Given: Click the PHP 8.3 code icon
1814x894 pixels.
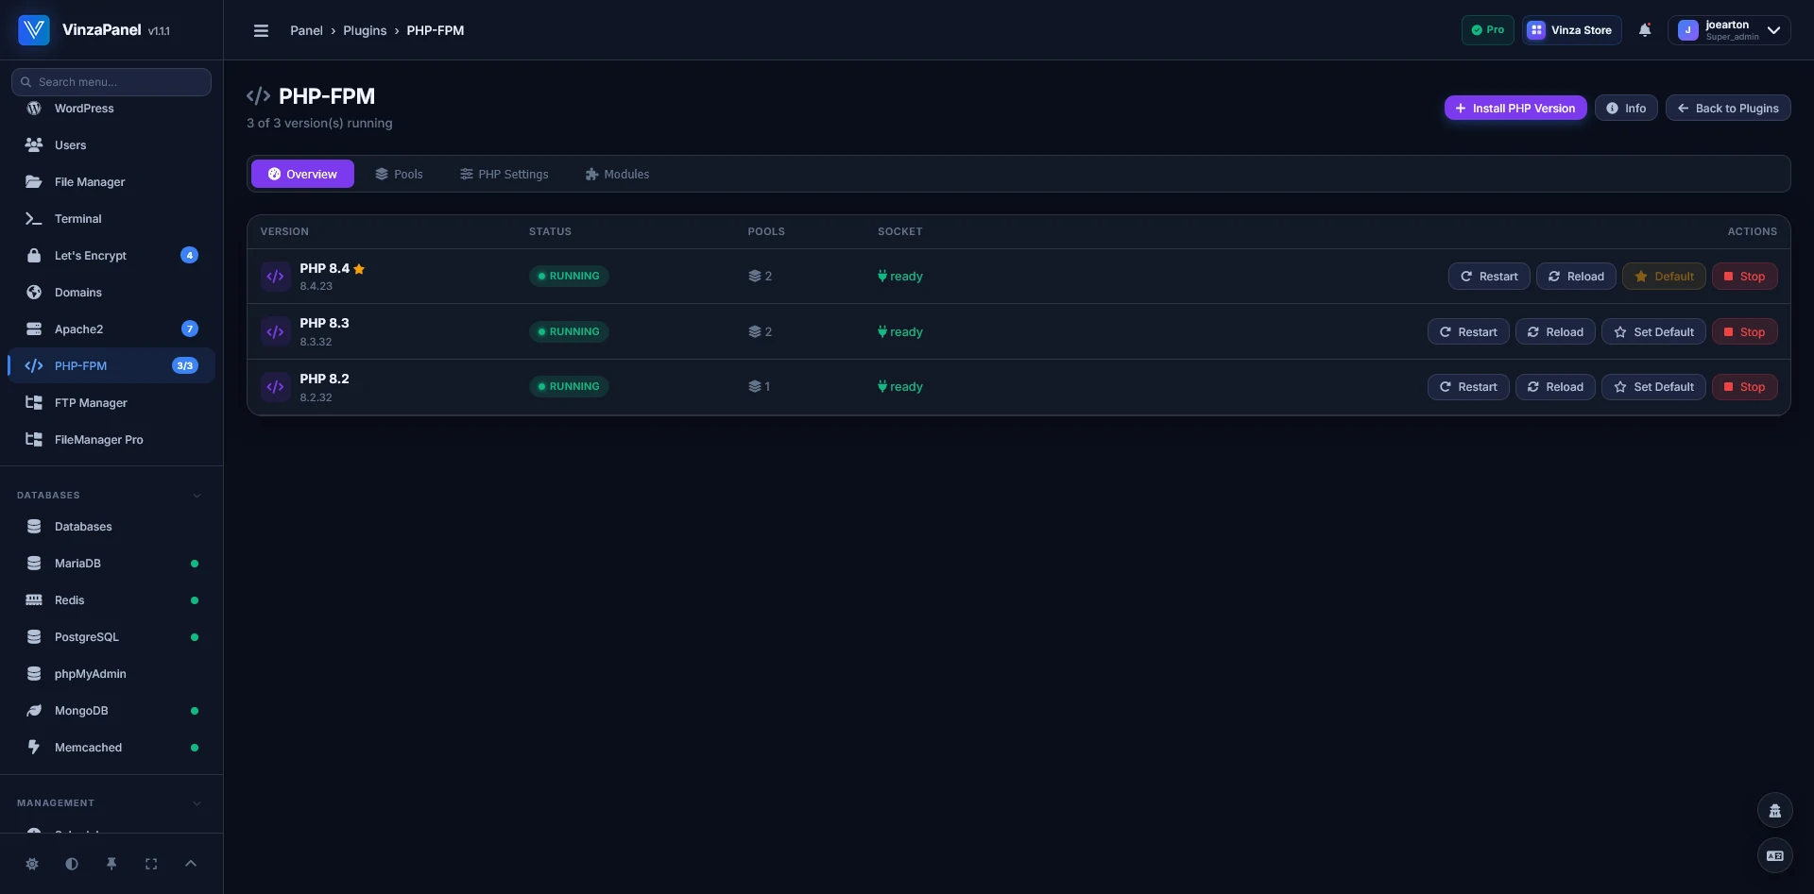Looking at the screenshot, I should 275,331.
